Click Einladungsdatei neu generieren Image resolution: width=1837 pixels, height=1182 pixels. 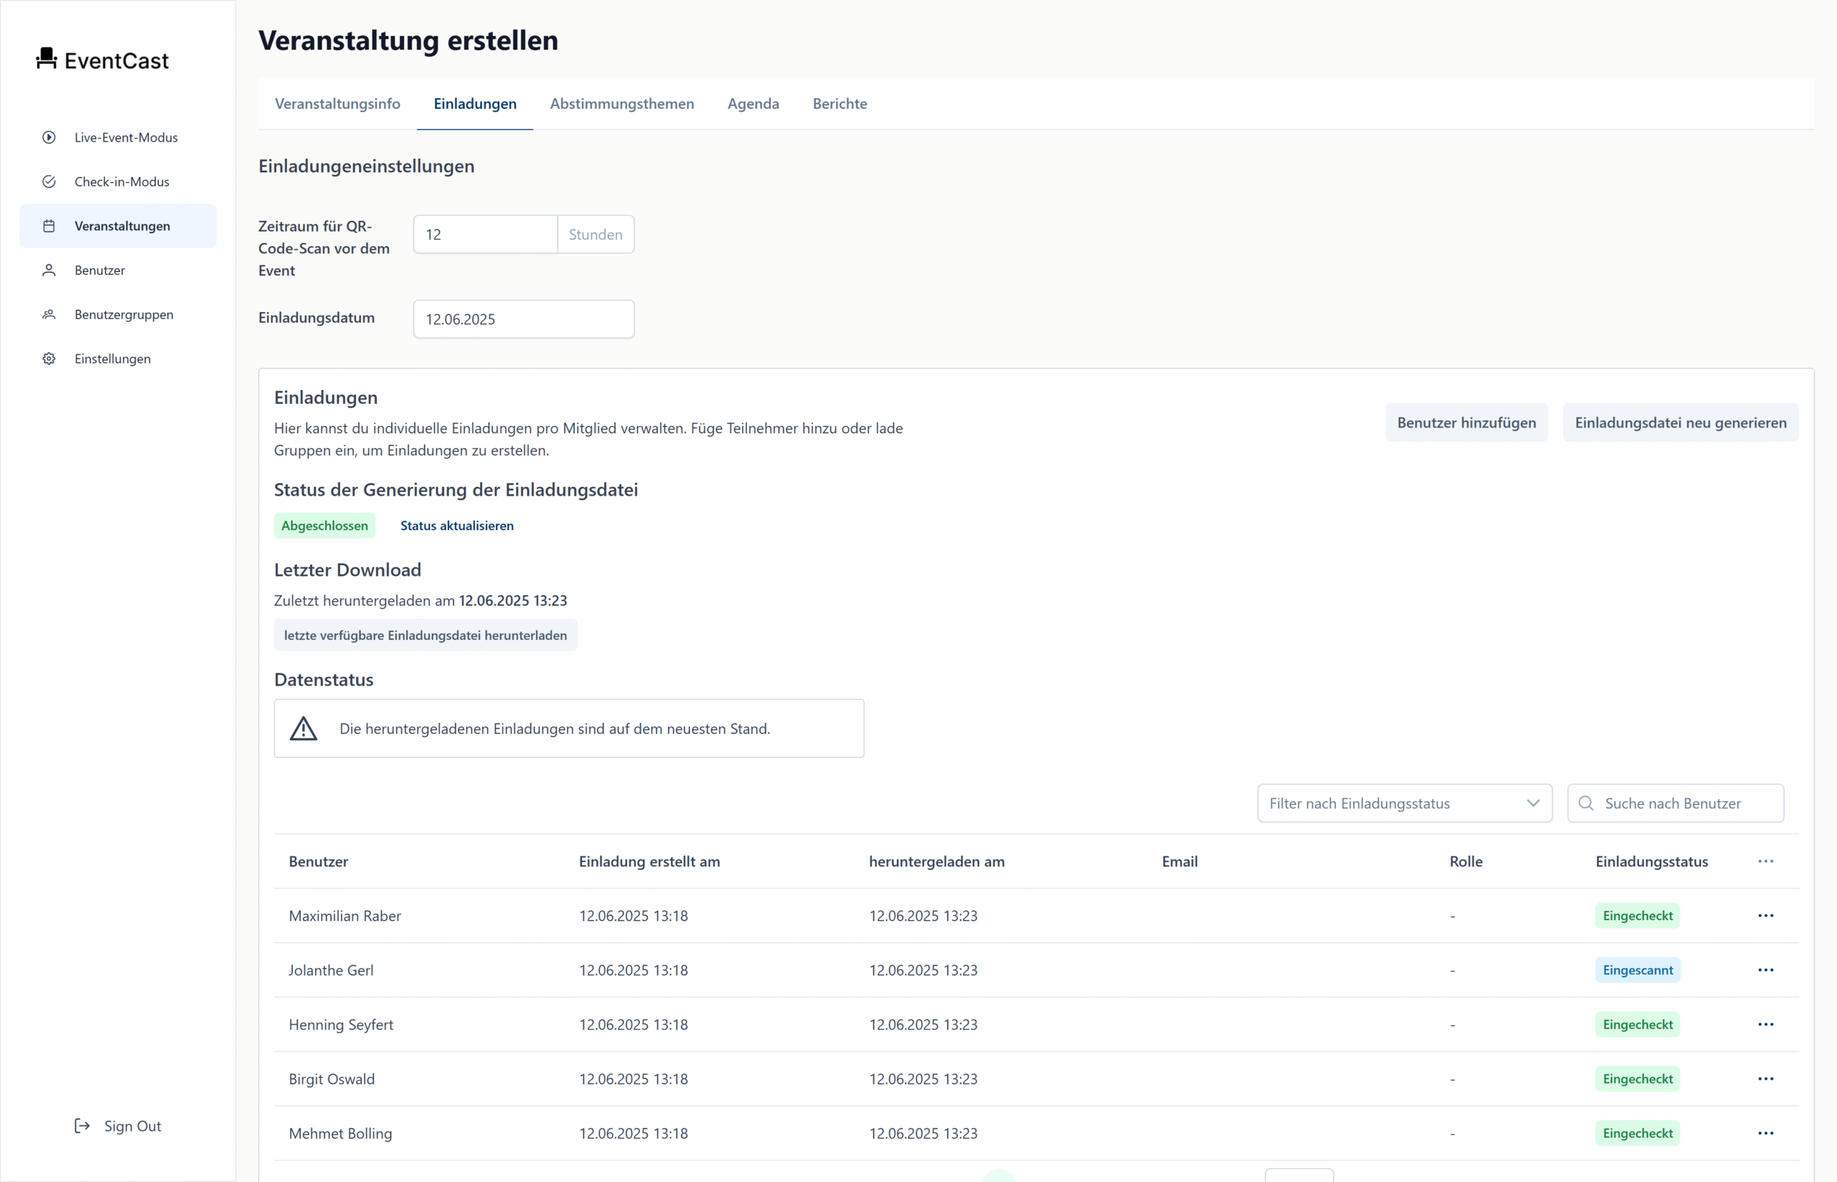[x=1681, y=422]
